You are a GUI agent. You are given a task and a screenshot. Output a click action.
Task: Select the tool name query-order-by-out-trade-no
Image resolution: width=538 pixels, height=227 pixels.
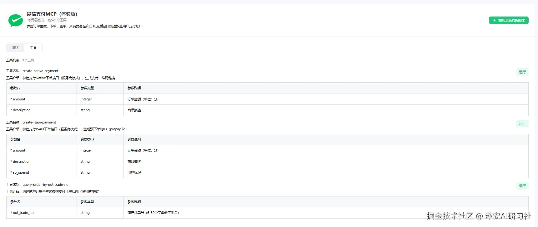45,185
